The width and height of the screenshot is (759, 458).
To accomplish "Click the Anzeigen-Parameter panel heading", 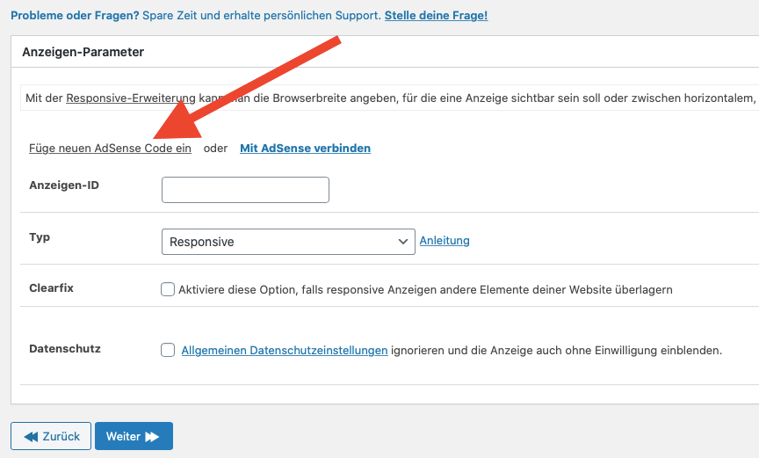I will [83, 52].
